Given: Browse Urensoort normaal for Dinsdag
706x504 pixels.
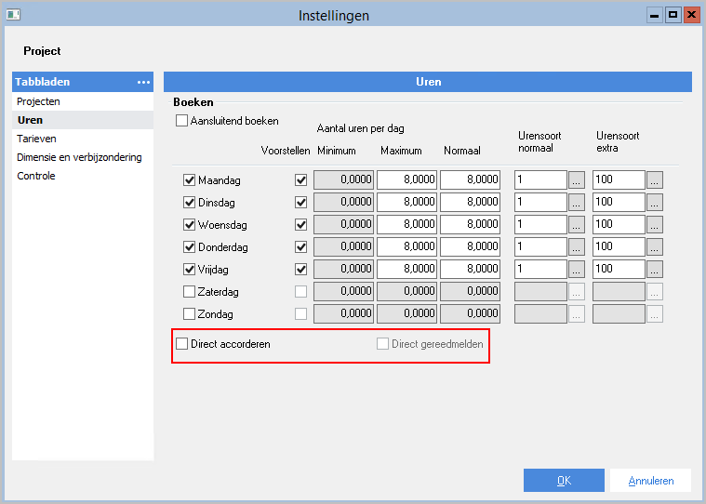Looking at the screenshot, I should coord(577,203).
